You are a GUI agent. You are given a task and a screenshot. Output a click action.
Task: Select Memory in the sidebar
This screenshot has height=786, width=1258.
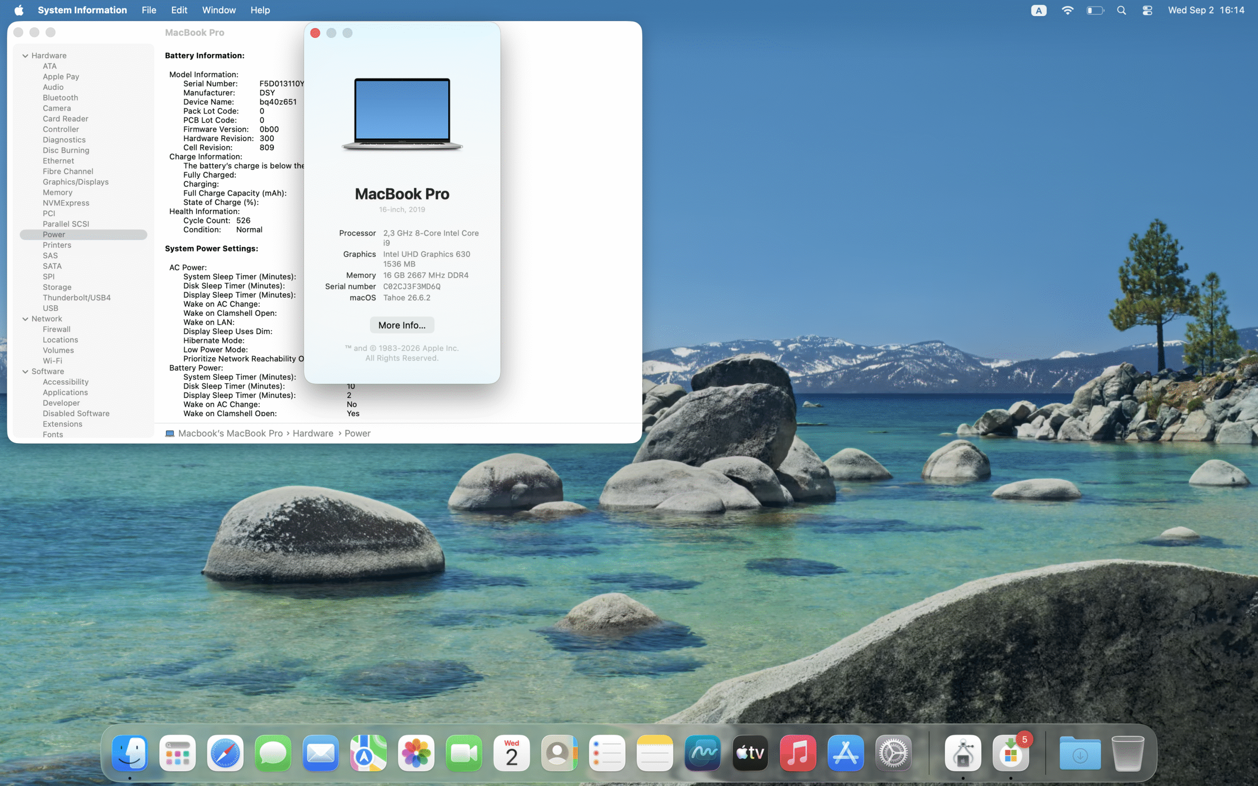[57, 193]
